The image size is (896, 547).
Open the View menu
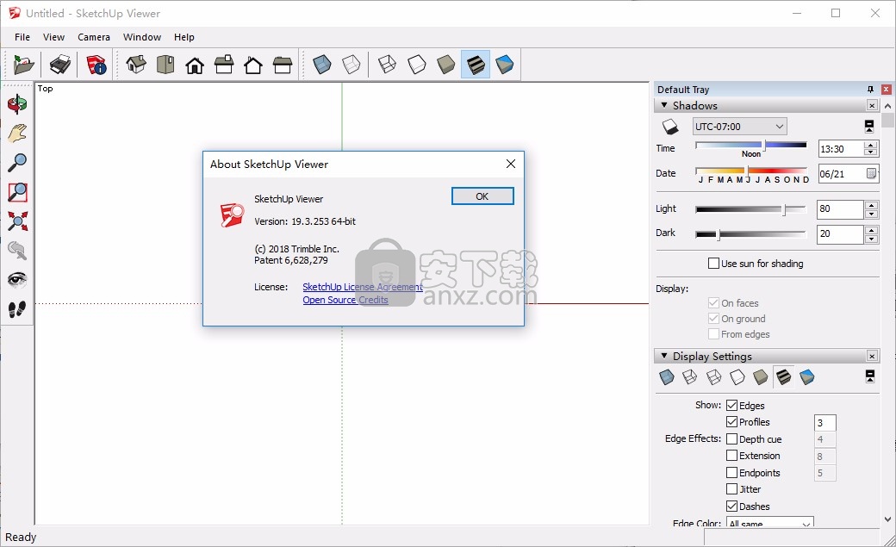(x=53, y=37)
